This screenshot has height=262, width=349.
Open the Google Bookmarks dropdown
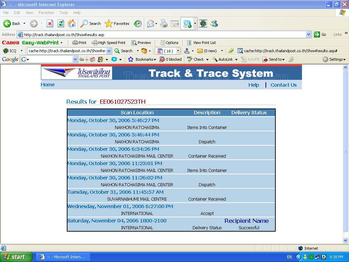pos(142,59)
